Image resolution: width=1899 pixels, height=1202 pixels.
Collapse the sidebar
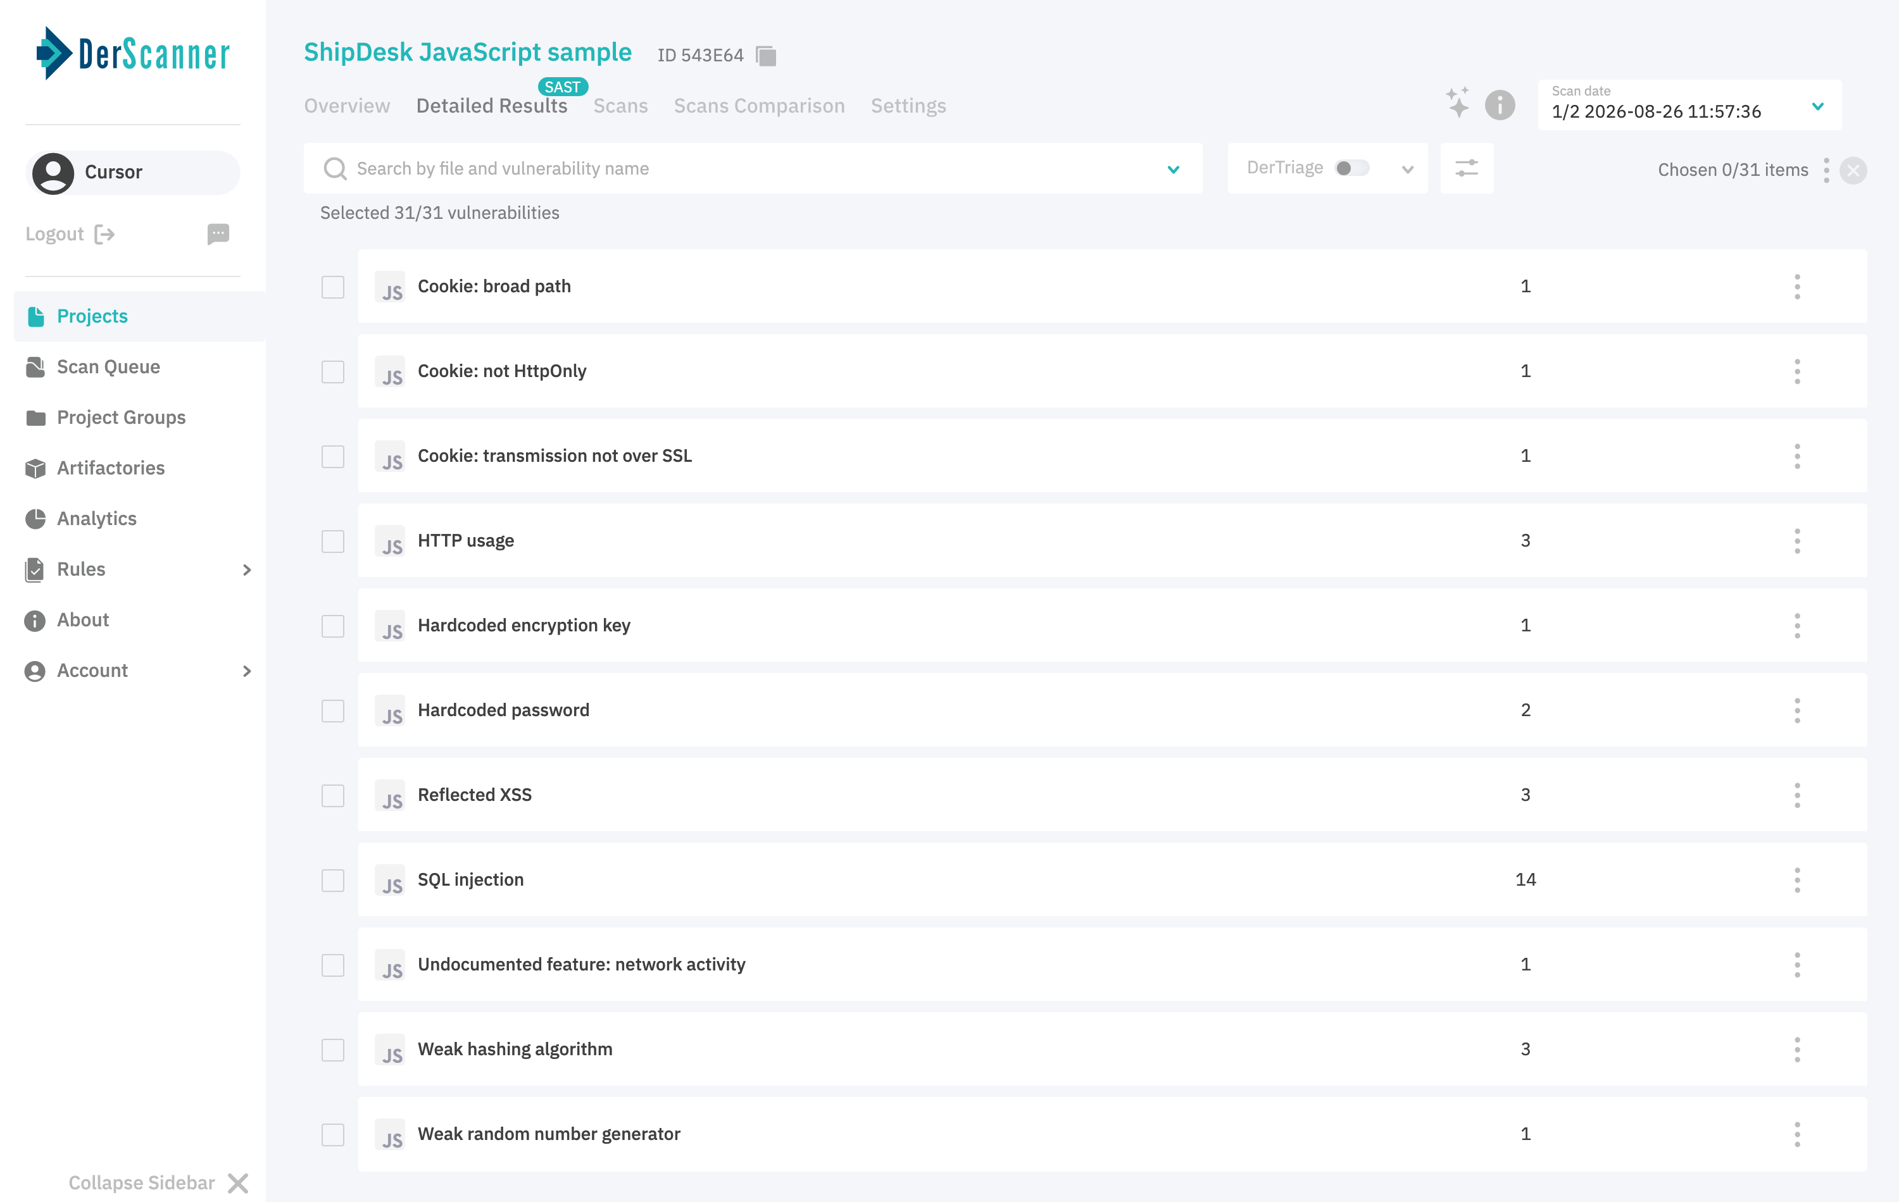(158, 1182)
